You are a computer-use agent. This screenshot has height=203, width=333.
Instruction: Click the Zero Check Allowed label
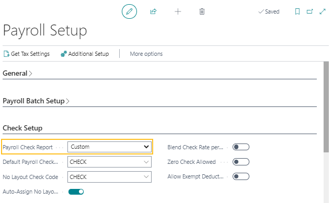pos(191,162)
